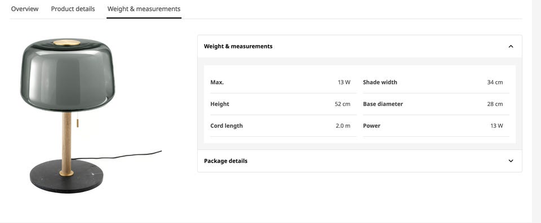Viewport: 541px width, 223px height.
Task: Select the '34 cm' shade width value
Action: click(495, 82)
